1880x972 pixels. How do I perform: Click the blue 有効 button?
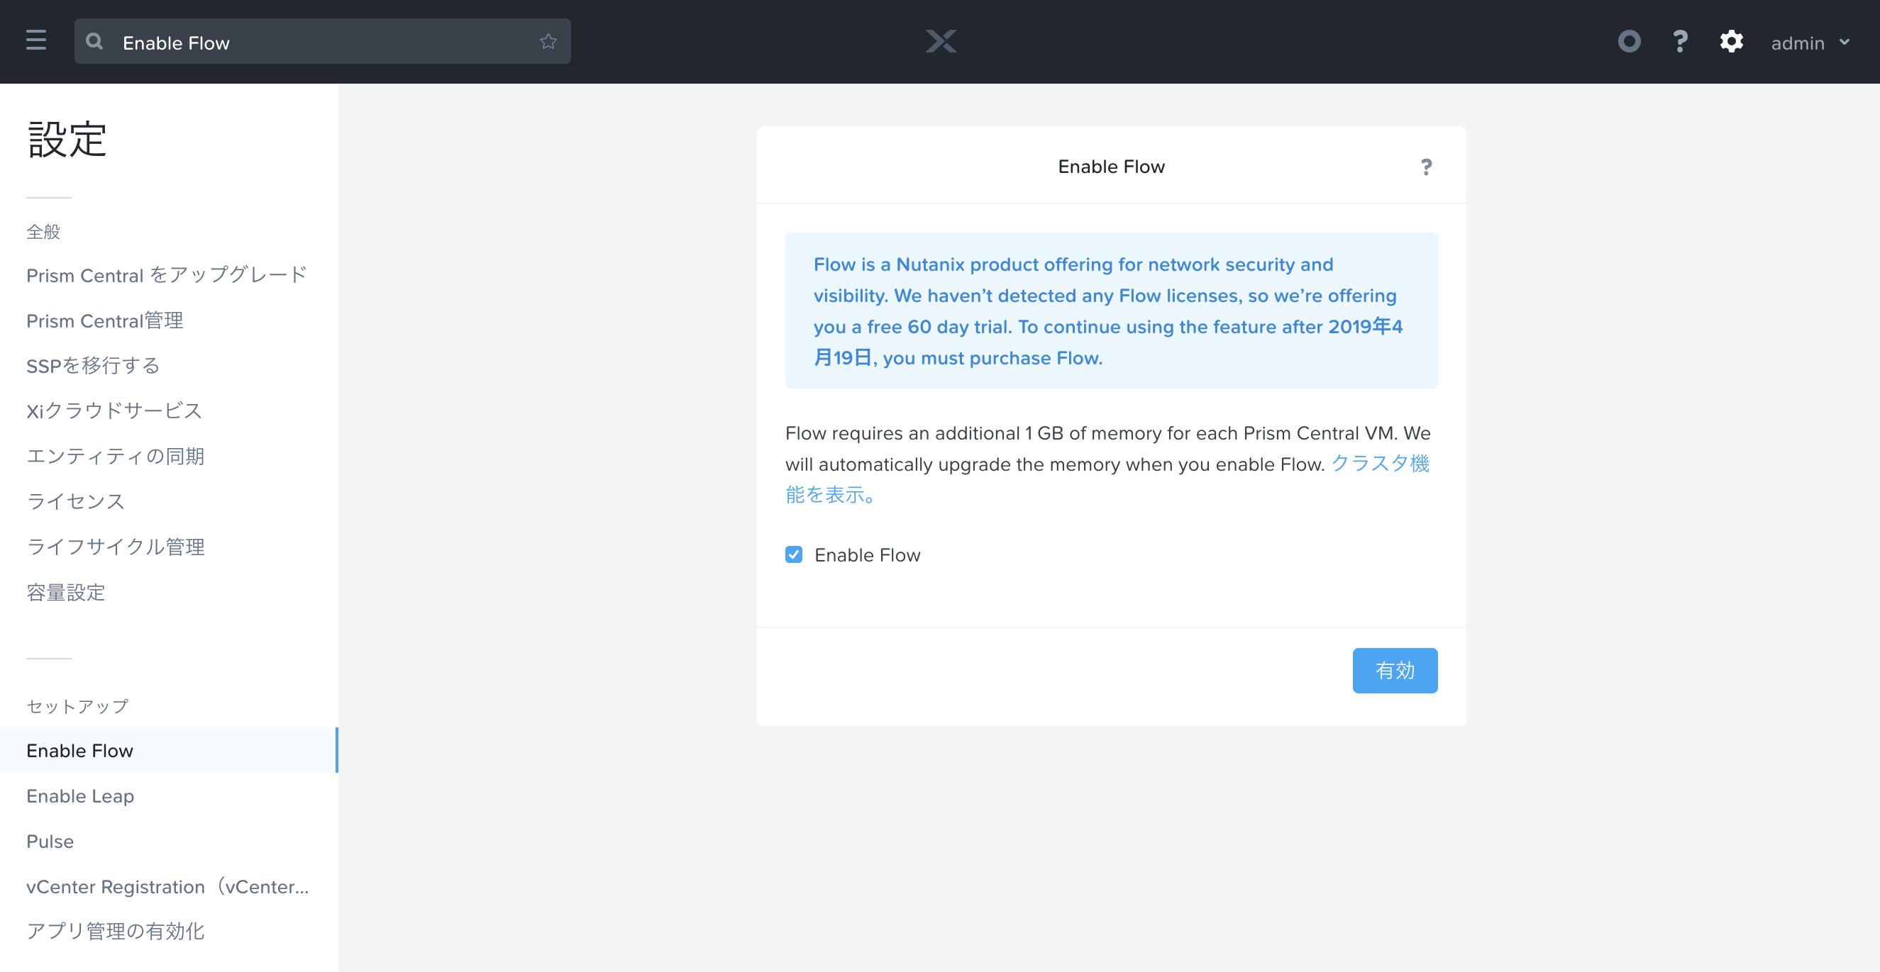click(1395, 670)
